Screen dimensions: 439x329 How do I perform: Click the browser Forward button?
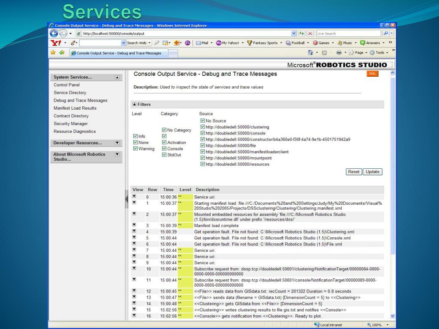63,33
